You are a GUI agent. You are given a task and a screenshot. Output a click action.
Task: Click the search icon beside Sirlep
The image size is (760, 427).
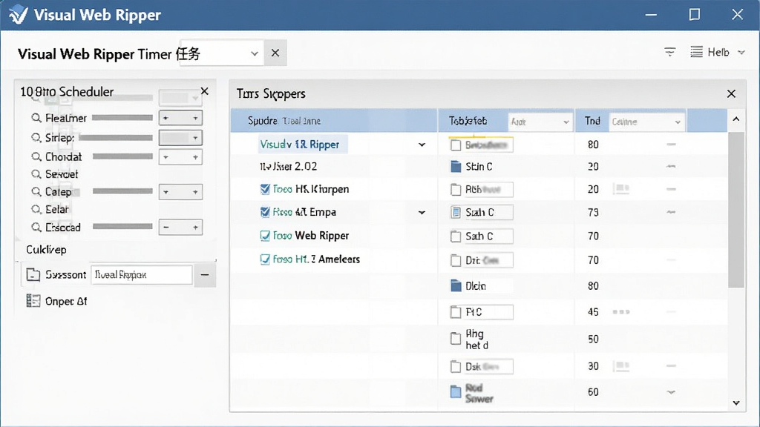click(x=36, y=138)
